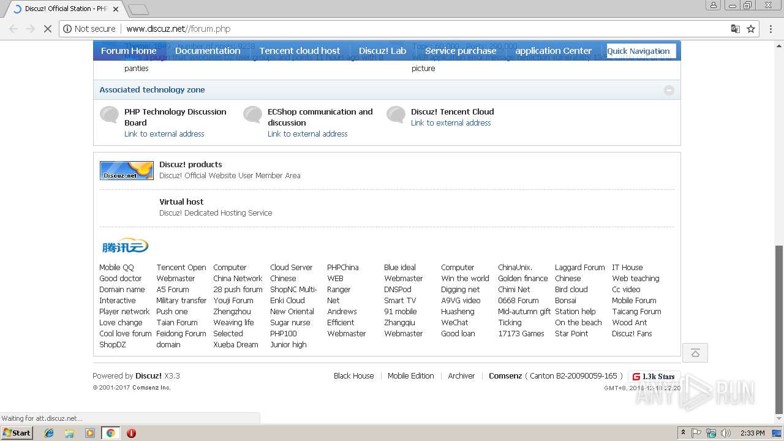
Task: Open Comsenz footer link
Action: 505,376
